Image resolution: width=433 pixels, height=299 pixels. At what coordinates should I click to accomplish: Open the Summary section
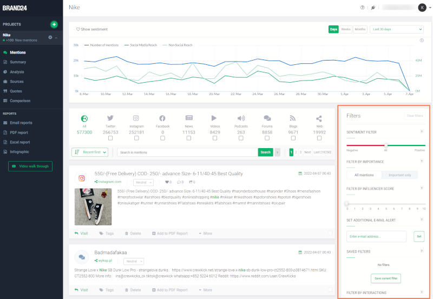coord(18,62)
